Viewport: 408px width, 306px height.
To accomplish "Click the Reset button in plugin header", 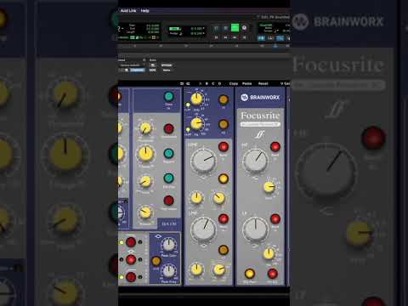I will point(263,83).
